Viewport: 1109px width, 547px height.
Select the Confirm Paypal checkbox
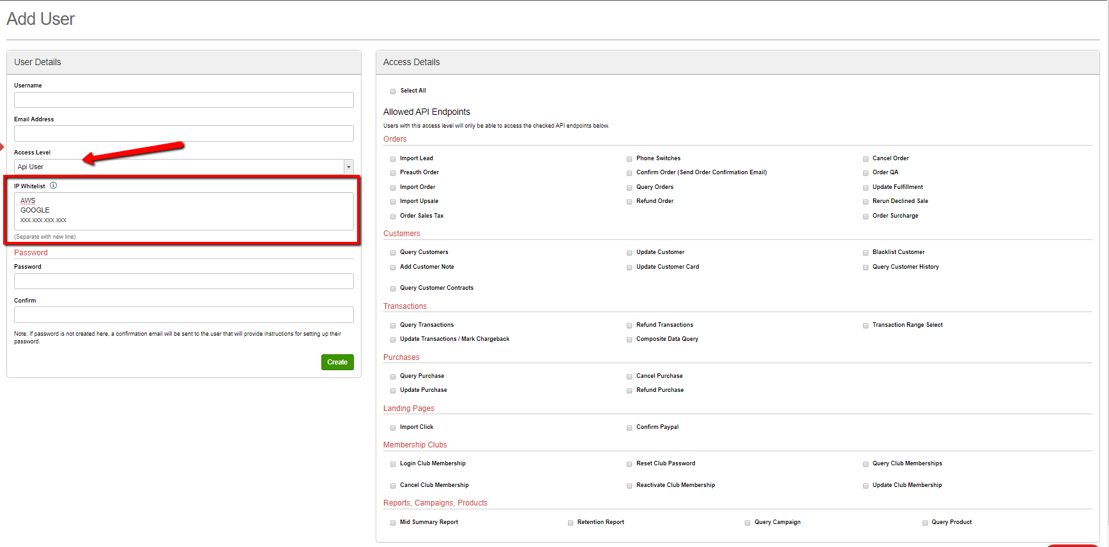pos(629,428)
